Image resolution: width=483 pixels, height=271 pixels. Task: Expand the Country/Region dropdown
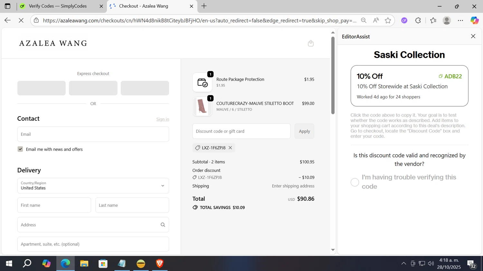[93, 186]
